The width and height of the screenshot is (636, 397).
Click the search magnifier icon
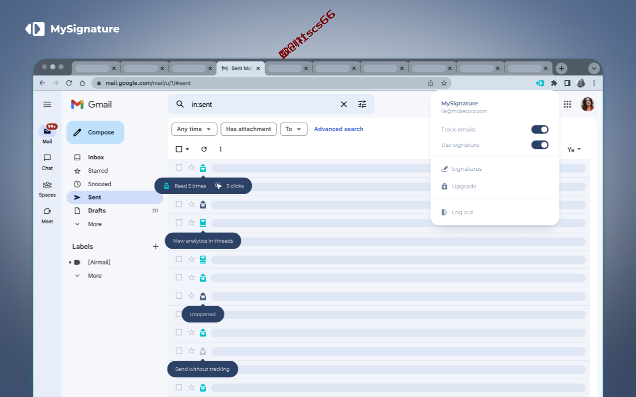pos(180,104)
